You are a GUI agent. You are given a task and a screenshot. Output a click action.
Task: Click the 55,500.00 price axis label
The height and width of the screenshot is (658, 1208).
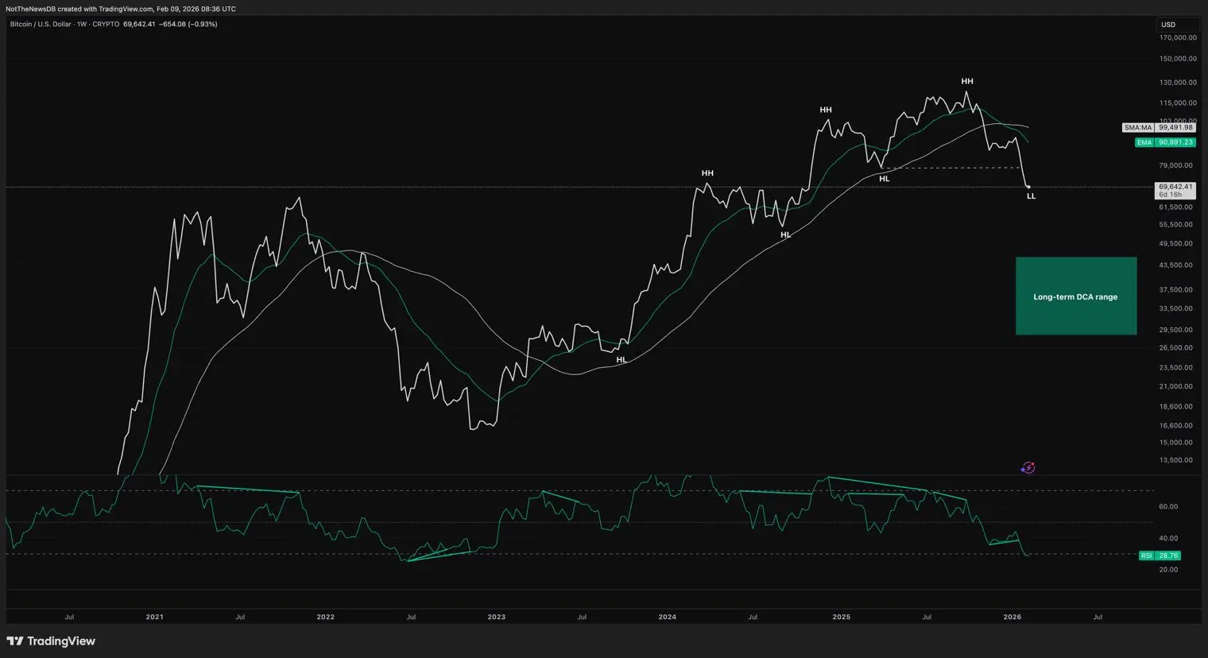[1176, 225]
